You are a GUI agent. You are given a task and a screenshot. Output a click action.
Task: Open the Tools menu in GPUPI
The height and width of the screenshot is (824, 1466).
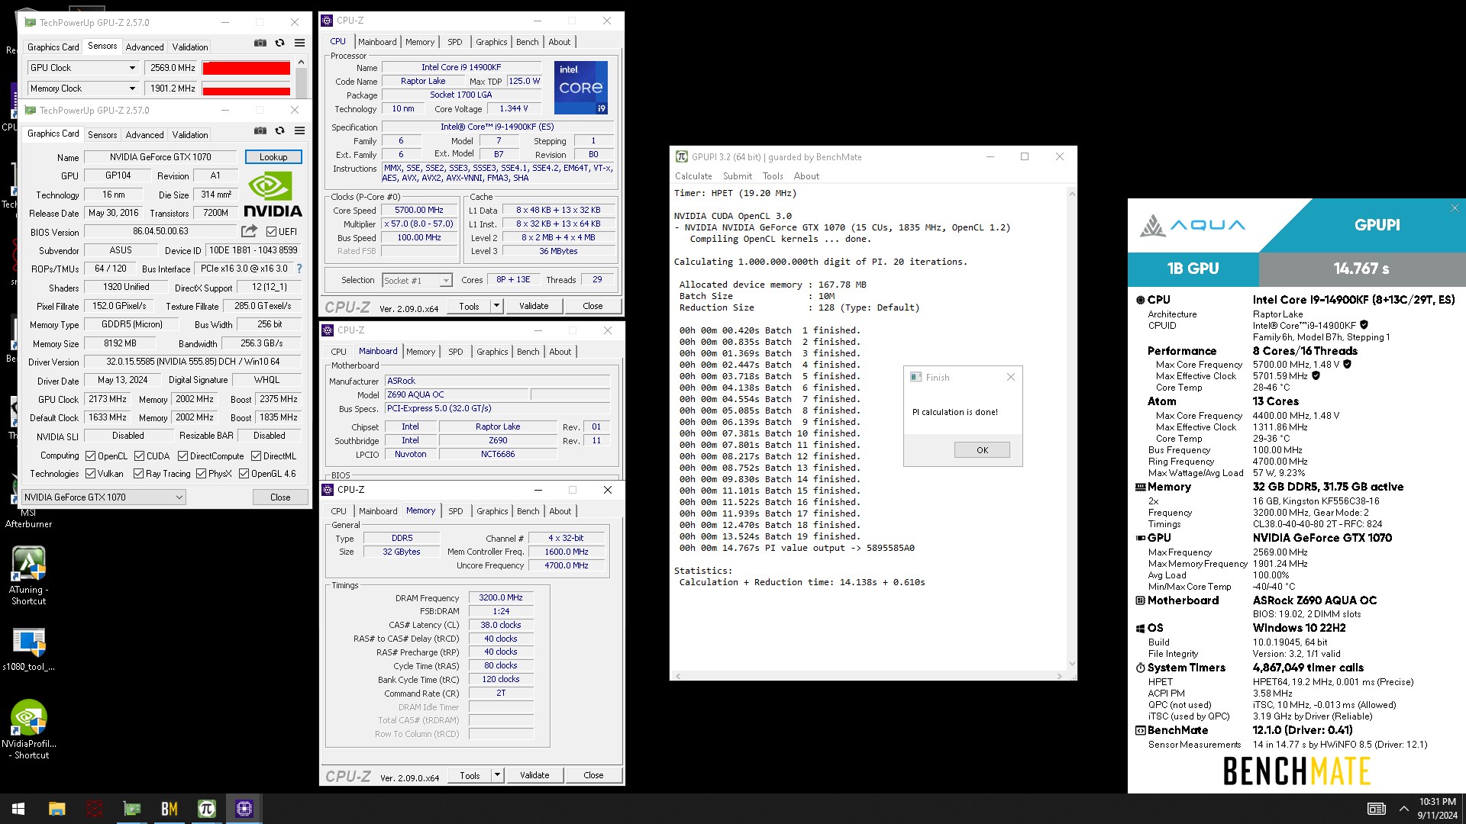tap(773, 176)
